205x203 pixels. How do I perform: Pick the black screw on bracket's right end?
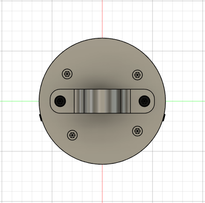point(144,101)
